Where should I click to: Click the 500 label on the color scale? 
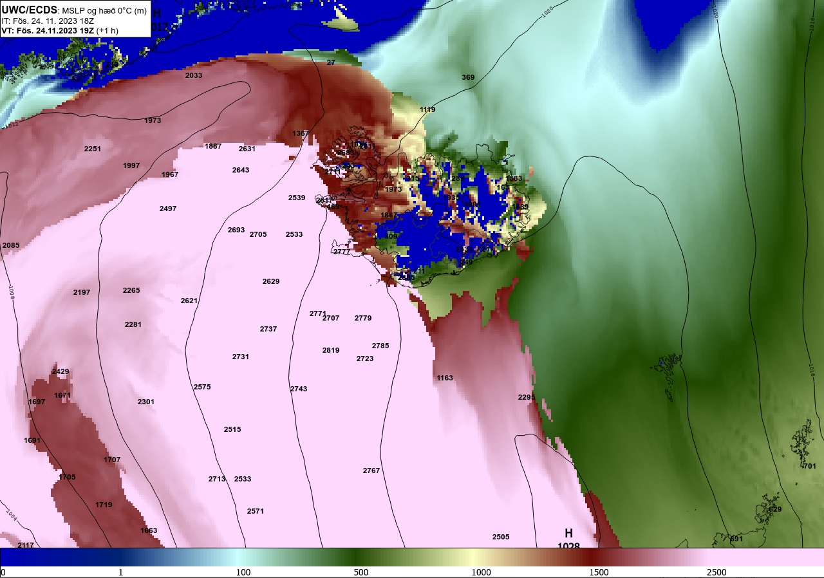(x=360, y=572)
